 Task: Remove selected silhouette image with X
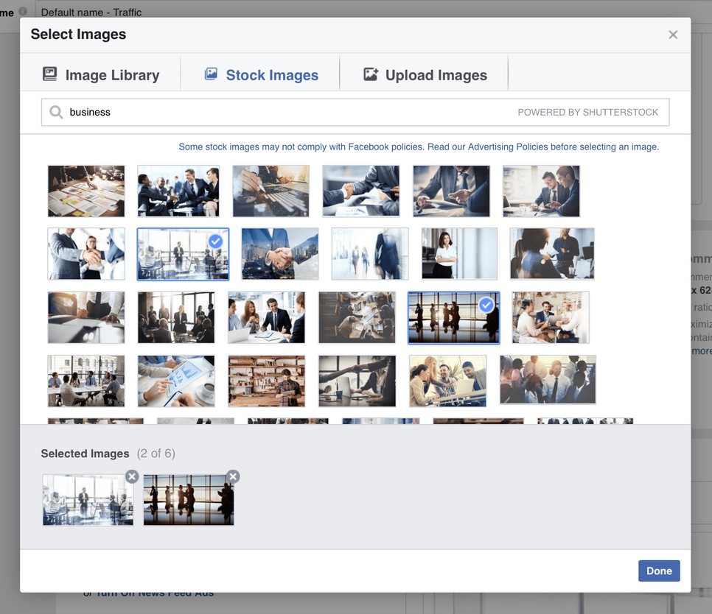(x=233, y=476)
